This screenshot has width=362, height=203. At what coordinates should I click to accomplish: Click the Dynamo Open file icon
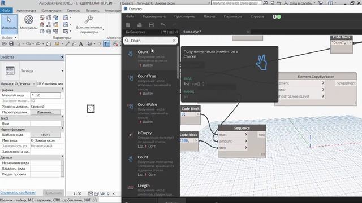[x=140, y=25]
